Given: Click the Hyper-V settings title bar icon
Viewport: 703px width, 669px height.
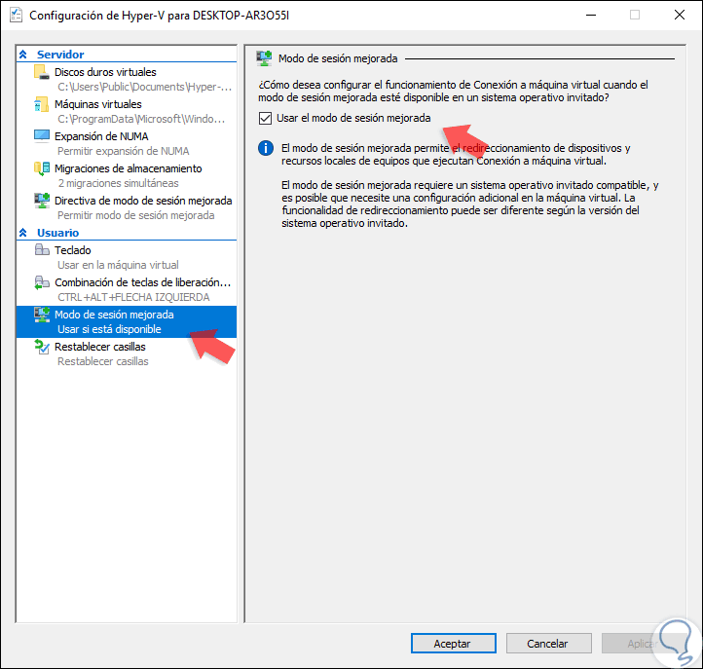Looking at the screenshot, I should pos(16,15).
